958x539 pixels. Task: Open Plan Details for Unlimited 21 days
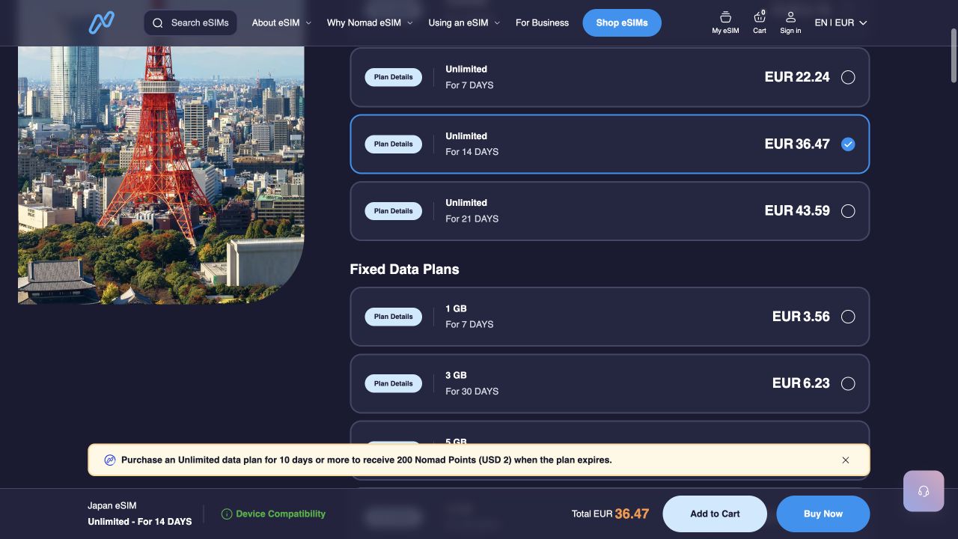[394, 211]
